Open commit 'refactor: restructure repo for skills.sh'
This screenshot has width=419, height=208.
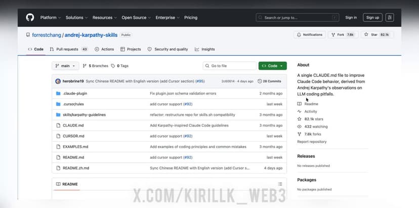point(192,115)
